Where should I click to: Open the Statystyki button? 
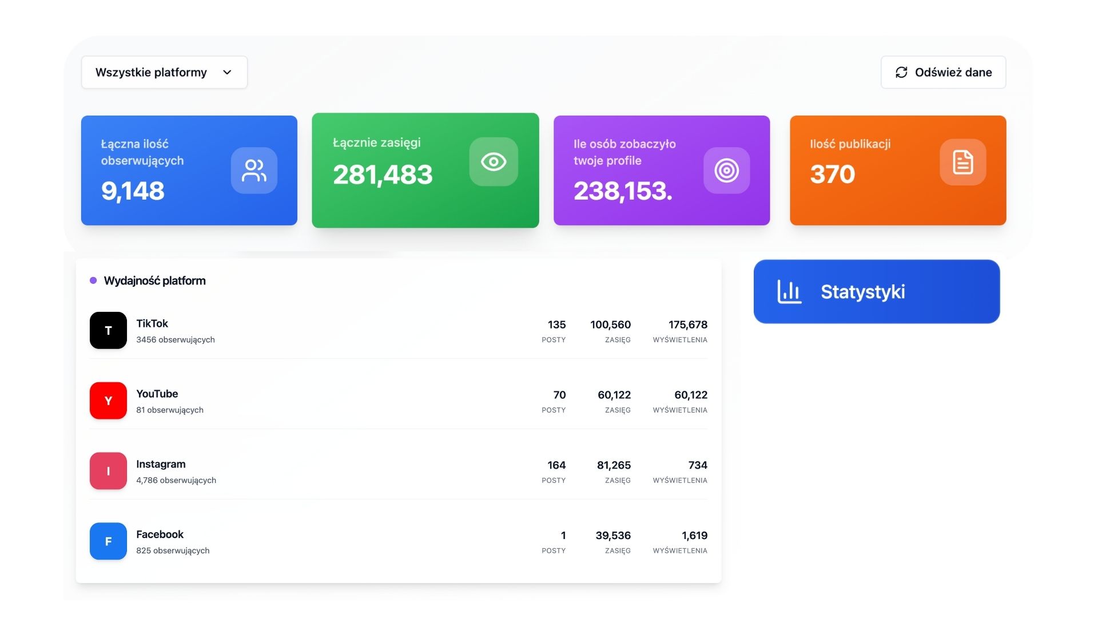876,292
